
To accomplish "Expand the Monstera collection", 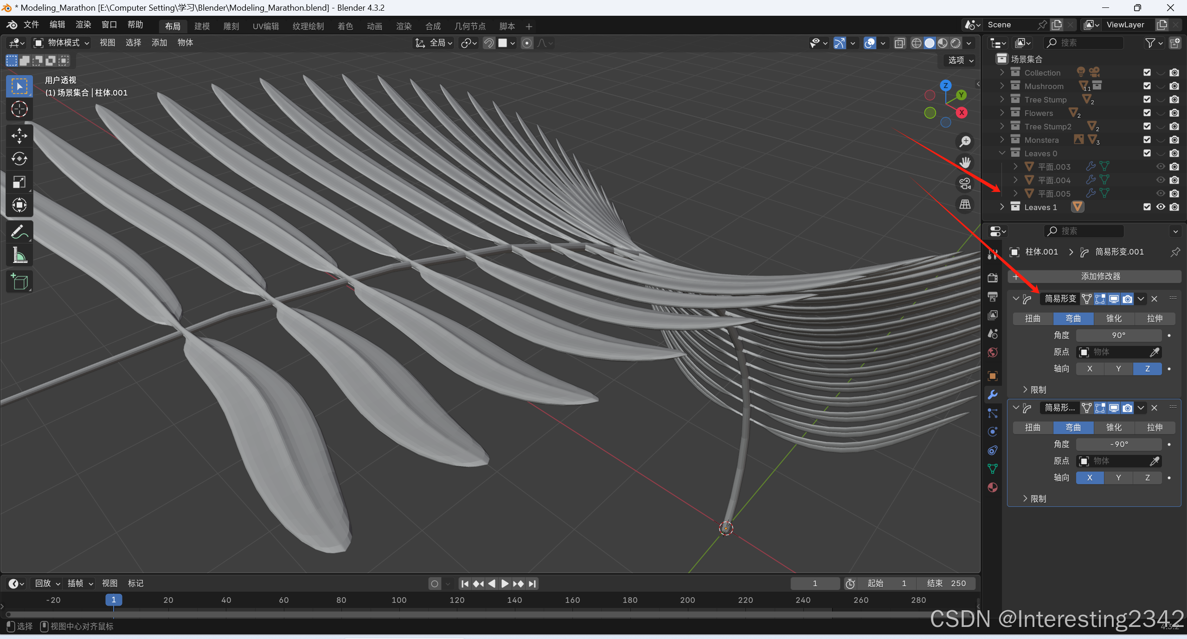I will (1002, 140).
